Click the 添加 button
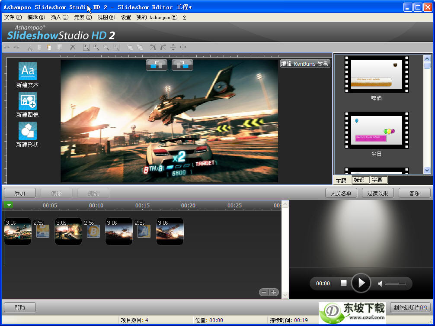Screen dimensions: 435x326 20,193
